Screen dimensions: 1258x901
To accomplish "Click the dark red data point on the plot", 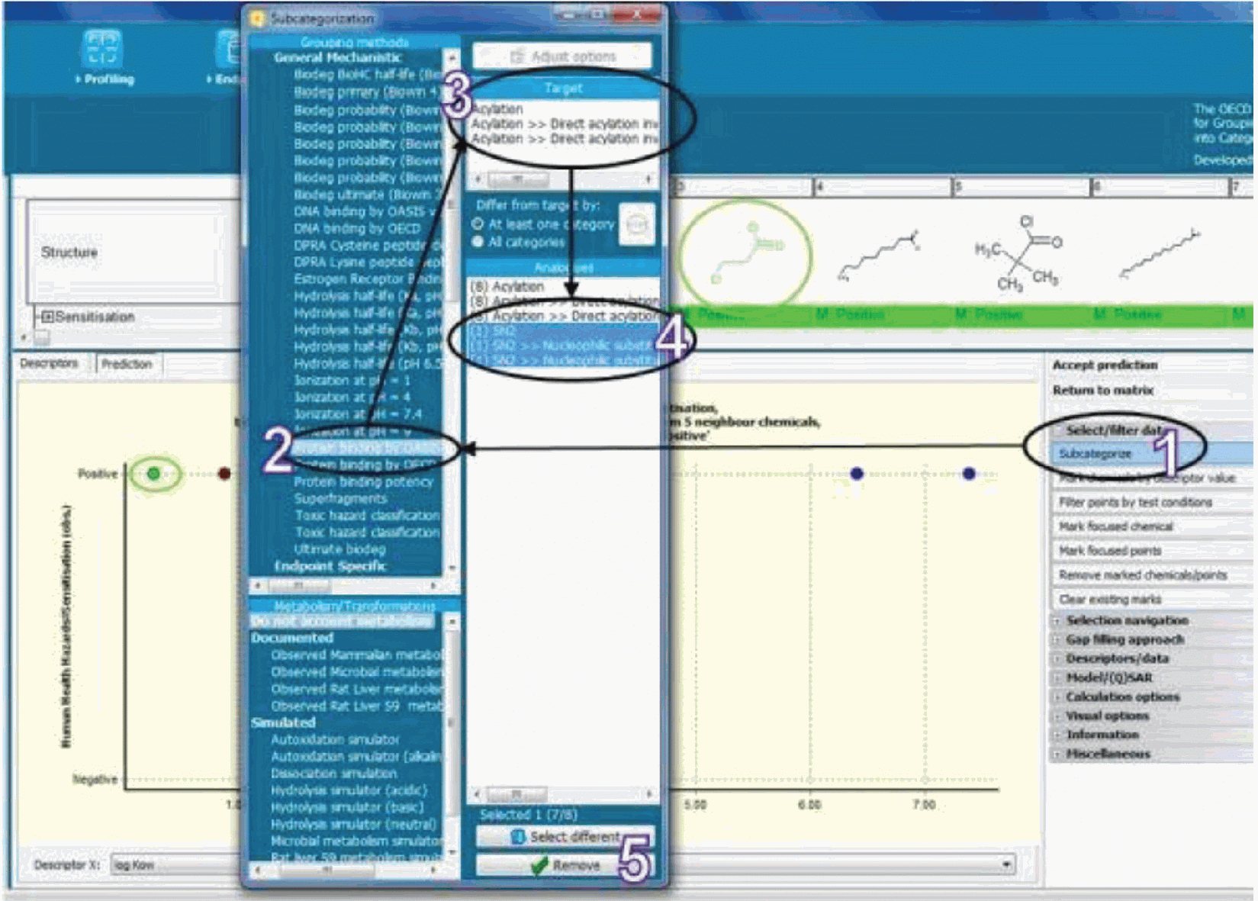I will click(x=224, y=474).
